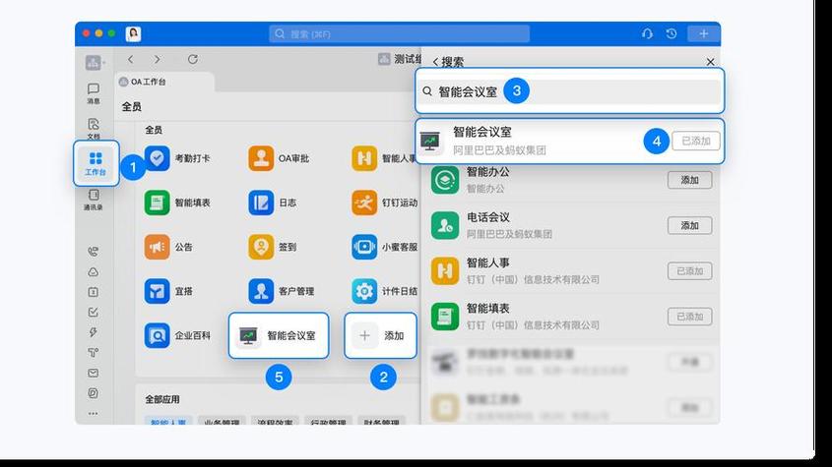
Task: Click the global search field in title bar
Action: pos(399,34)
